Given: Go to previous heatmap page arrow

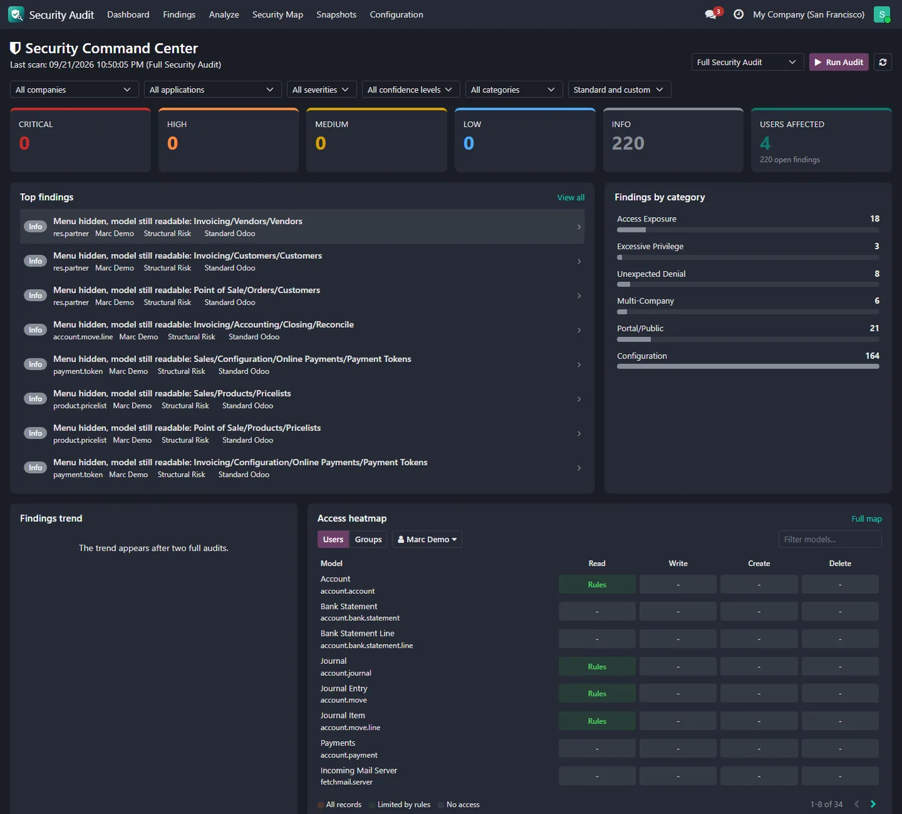Looking at the screenshot, I should (856, 804).
